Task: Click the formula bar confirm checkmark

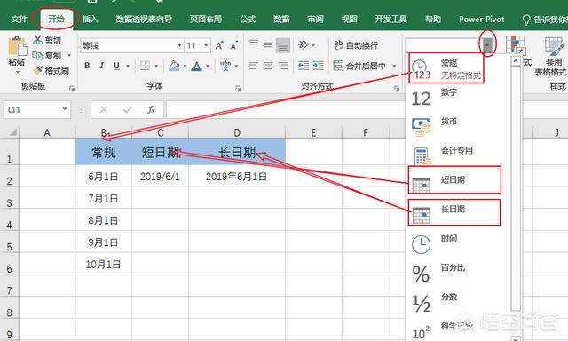Action: 128,109
